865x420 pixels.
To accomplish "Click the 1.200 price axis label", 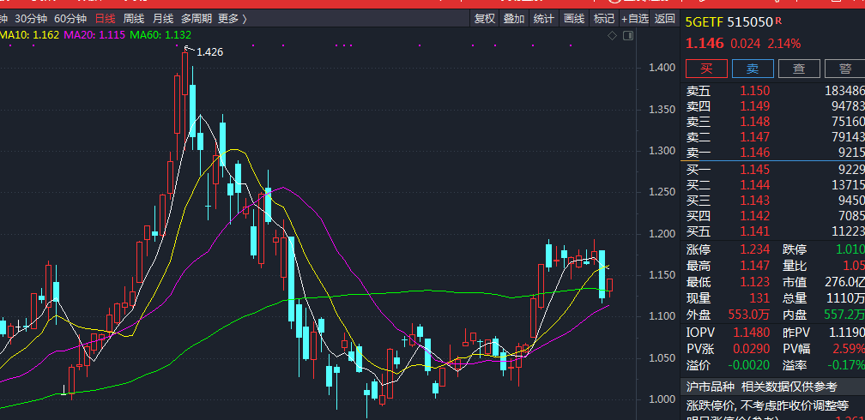I will (662, 234).
